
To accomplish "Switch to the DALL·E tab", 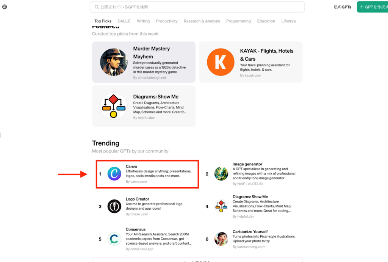I will click(124, 21).
